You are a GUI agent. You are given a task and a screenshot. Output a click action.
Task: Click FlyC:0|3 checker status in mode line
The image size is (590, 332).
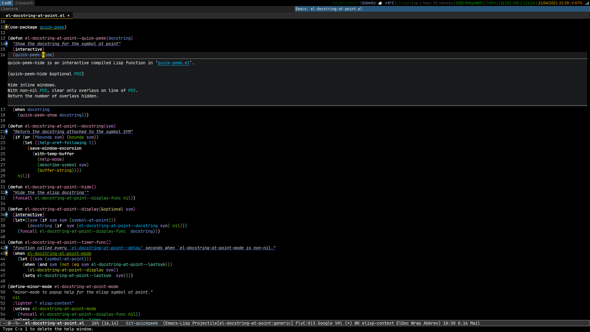click(305, 323)
